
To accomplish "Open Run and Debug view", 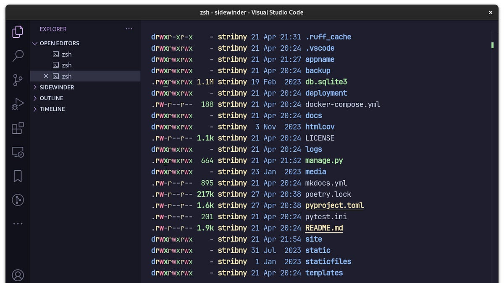I will (18, 104).
